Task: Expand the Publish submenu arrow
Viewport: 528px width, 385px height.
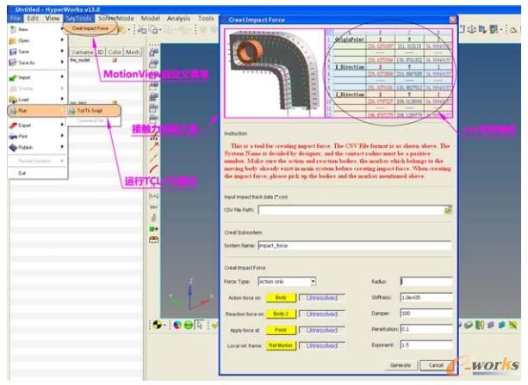Action: [62, 147]
